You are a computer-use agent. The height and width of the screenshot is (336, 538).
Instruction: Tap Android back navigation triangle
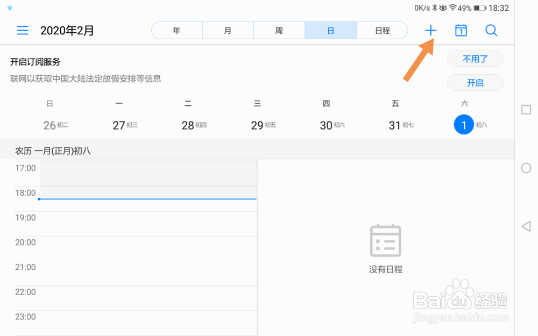[526, 226]
